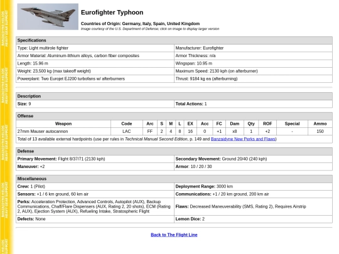Click the Defense section header
This screenshot has height=254, width=339.
(174, 151)
